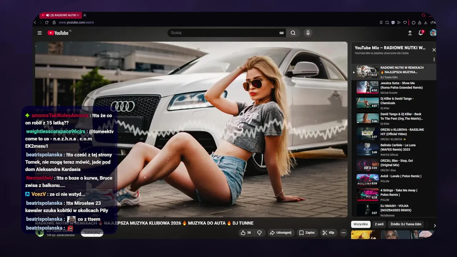Screen dimensions: 457x257
Task: Click the Klip scissors button
Action: [x=328, y=233]
